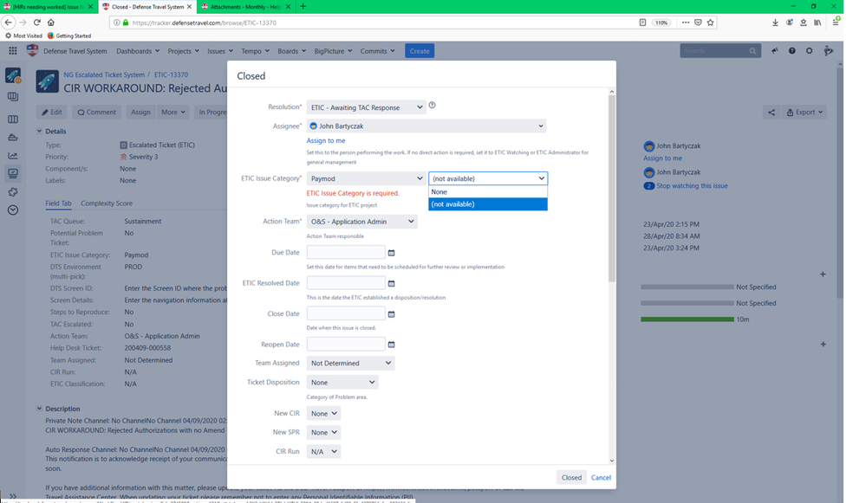Open the Close Date calendar picker
Viewport: 866px width, 503px height.
click(x=391, y=313)
